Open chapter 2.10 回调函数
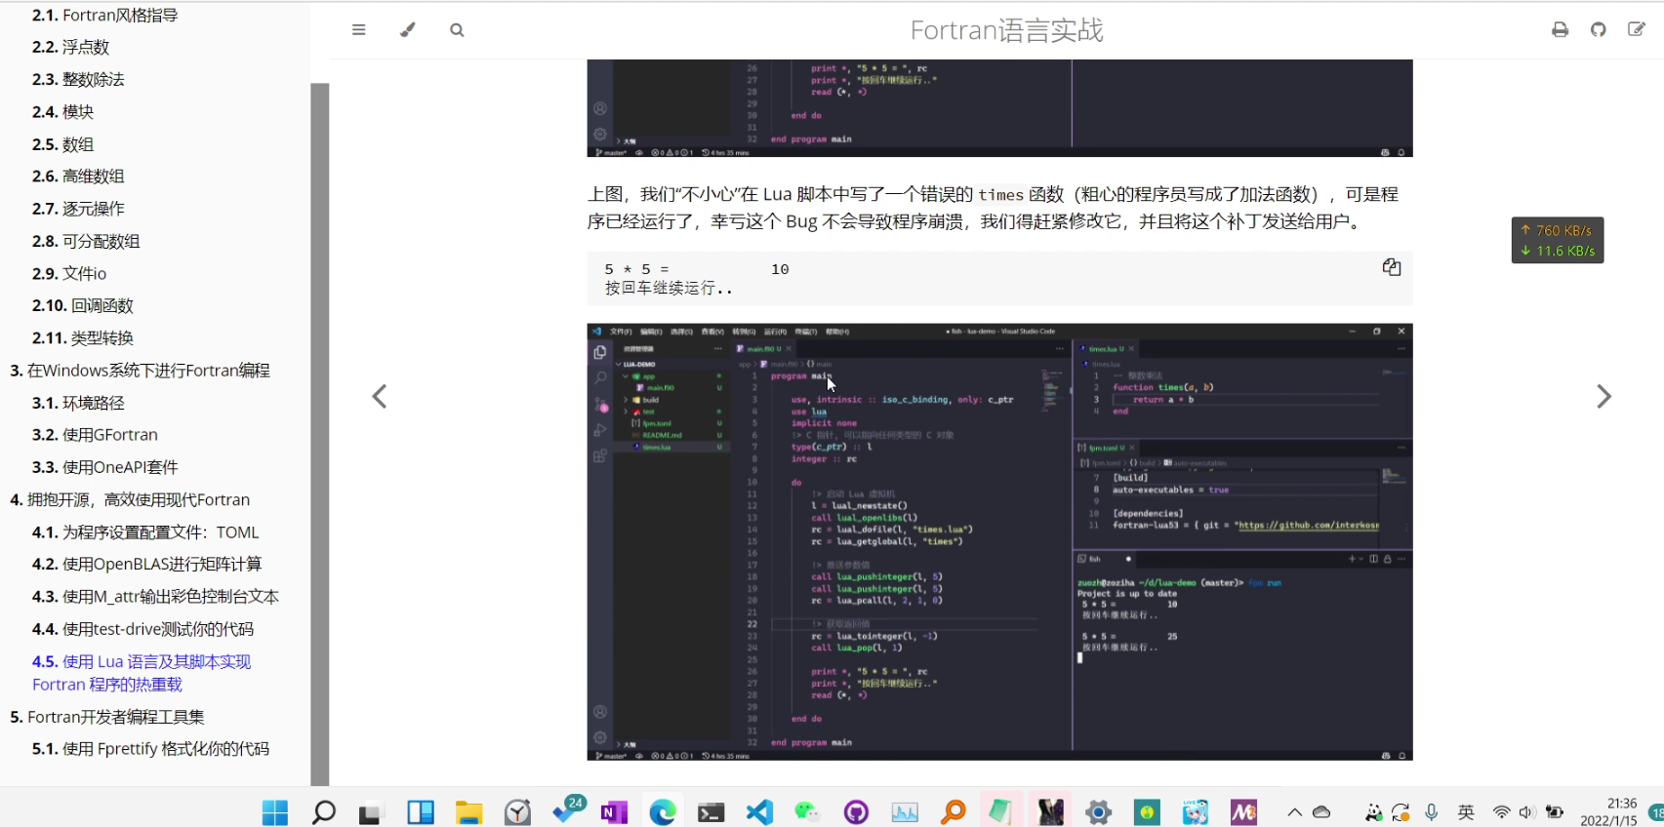The width and height of the screenshot is (1664, 827). click(83, 306)
